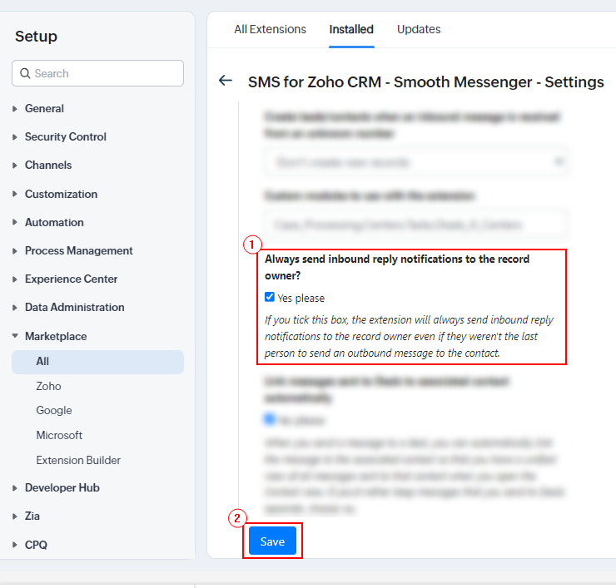Screen dimensions: 616x588
Task: Click the back arrow beside the Settings title
Action: click(226, 81)
